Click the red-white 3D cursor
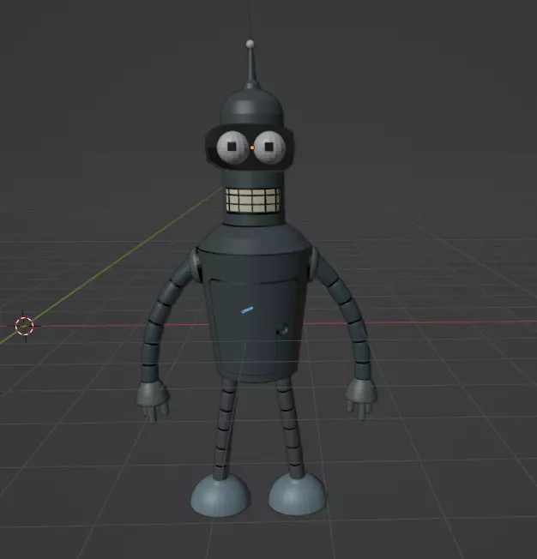537x559 pixels. point(24,326)
